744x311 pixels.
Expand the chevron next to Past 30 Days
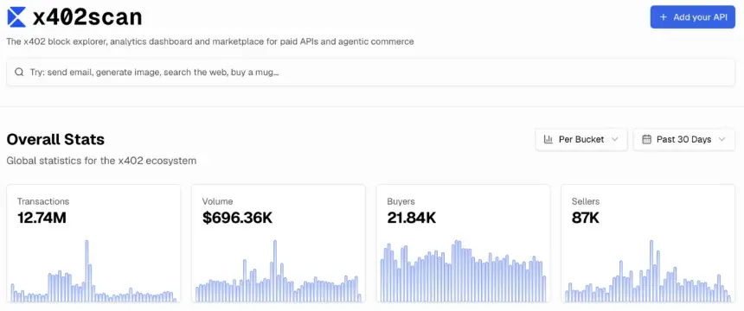pyautogui.click(x=722, y=139)
